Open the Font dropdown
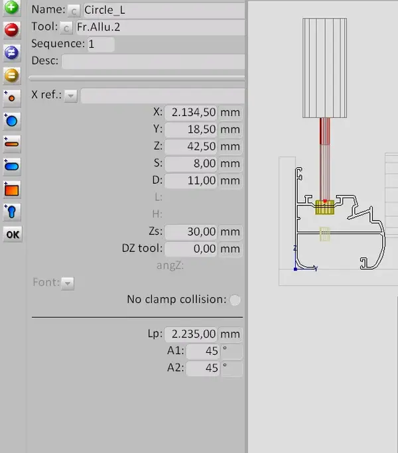The width and height of the screenshot is (398, 453). click(68, 283)
